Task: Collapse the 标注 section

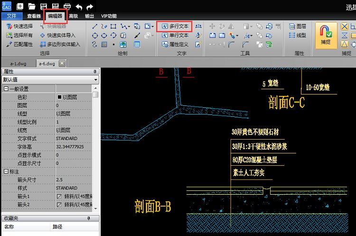Action: coord(6,171)
